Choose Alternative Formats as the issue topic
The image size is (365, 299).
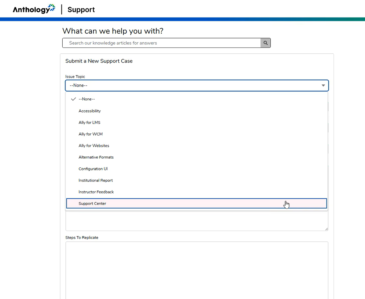(x=96, y=157)
